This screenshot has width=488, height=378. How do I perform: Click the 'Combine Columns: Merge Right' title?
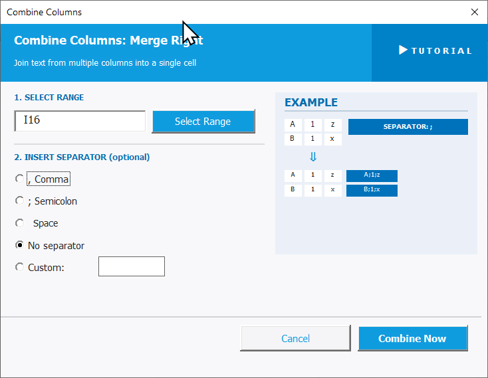point(108,41)
